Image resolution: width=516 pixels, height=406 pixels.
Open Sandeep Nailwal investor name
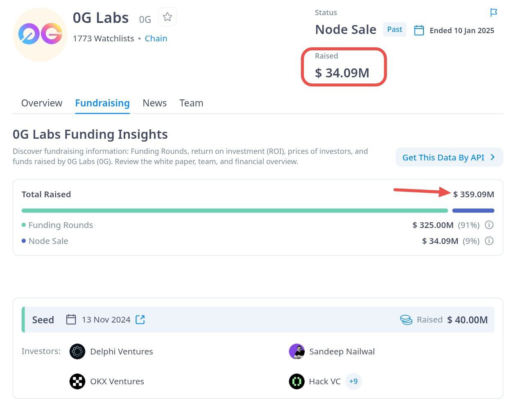[342, 352]
